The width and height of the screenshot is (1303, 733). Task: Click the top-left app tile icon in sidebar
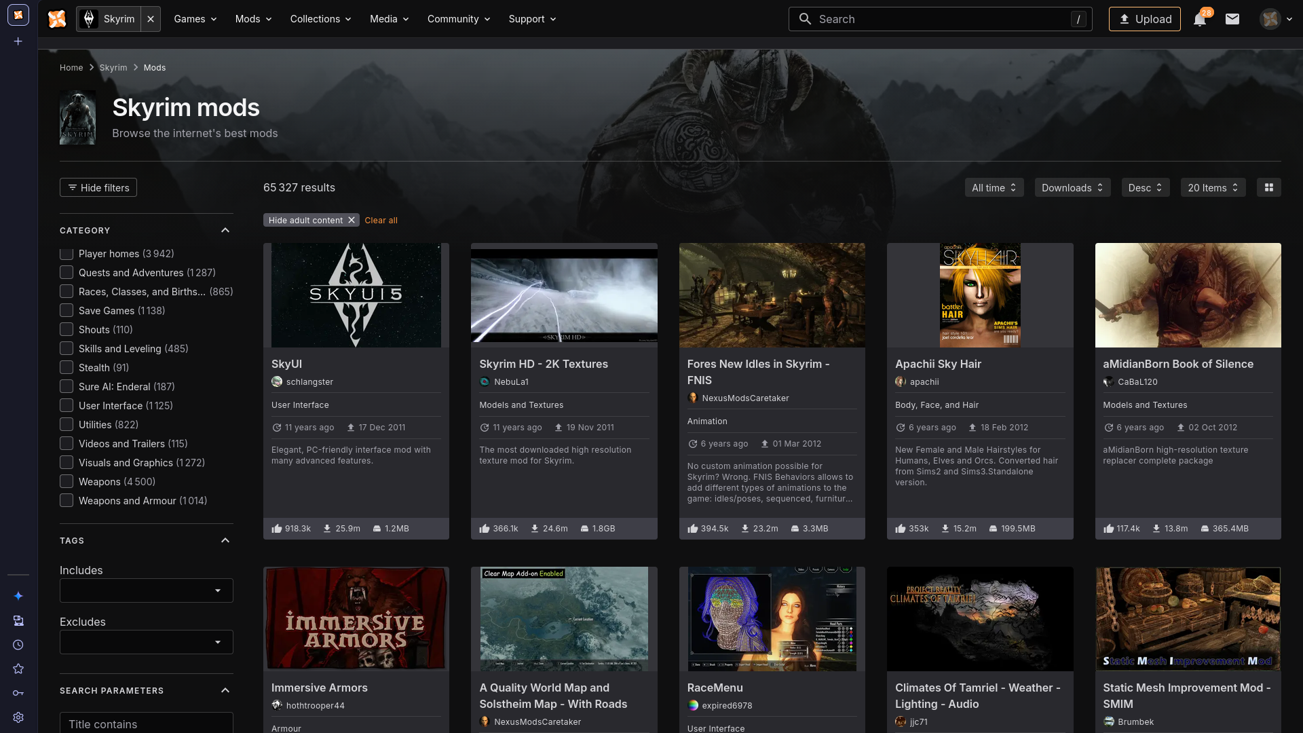(x=18, y=15)
